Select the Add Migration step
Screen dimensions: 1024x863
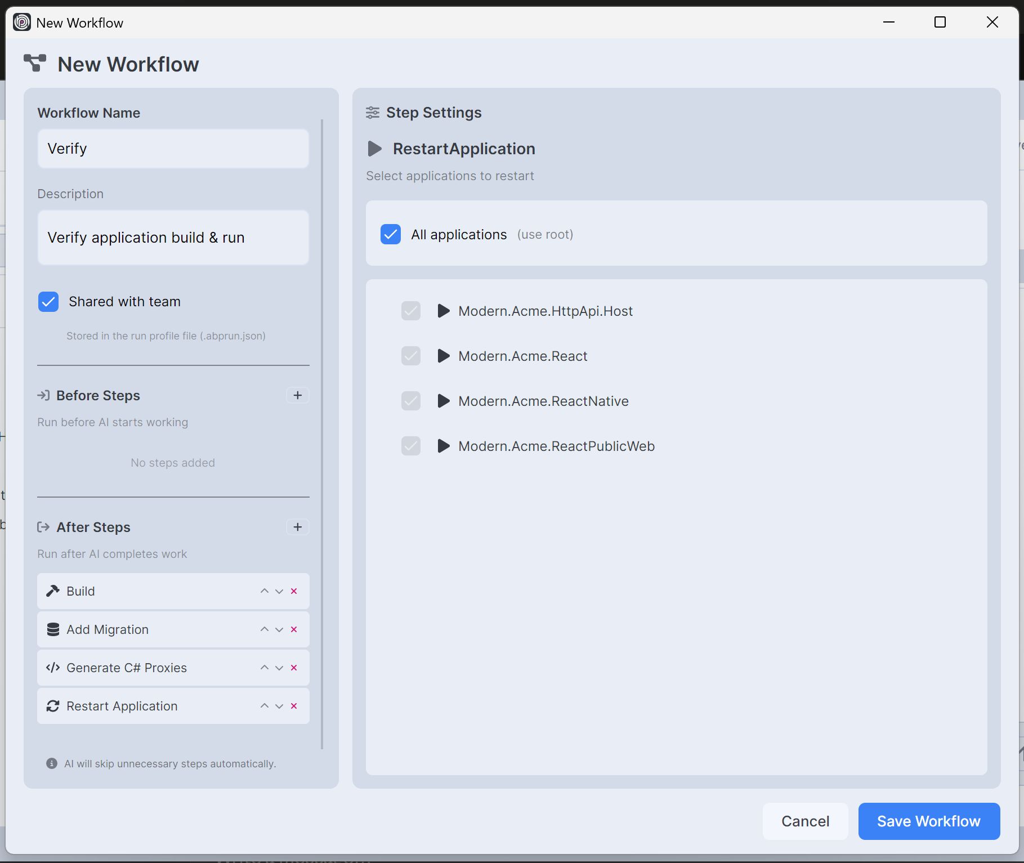173,629
